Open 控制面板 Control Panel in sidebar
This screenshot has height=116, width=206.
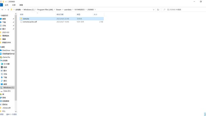pos(6,101)
